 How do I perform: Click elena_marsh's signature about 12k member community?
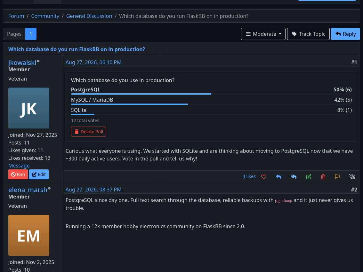(155, 226)
